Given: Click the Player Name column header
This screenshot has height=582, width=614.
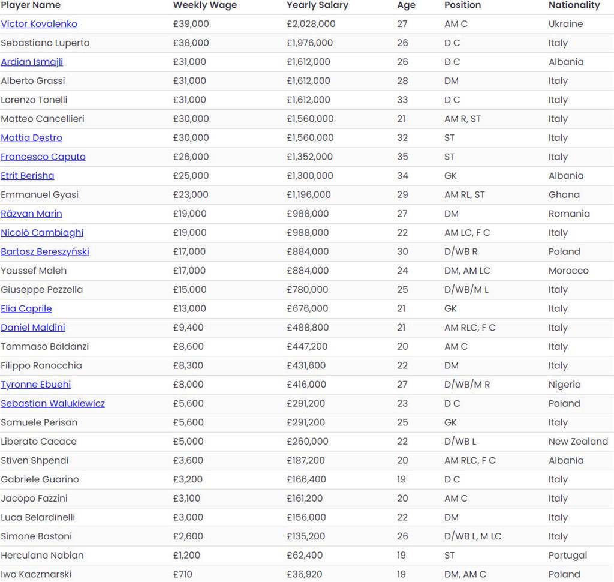Looking at the screenshot, I should pyautogui.click(x=31, y=5).
